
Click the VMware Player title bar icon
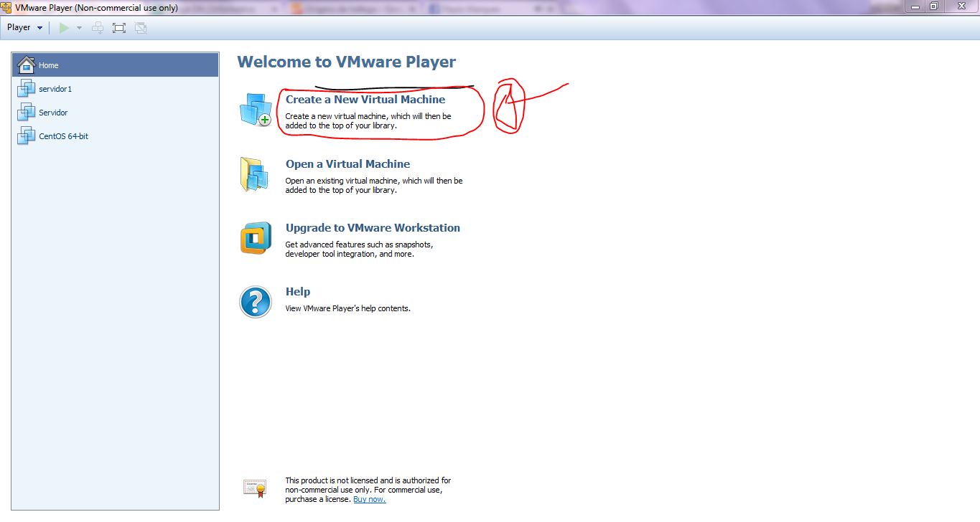click(x=7, y=7)
